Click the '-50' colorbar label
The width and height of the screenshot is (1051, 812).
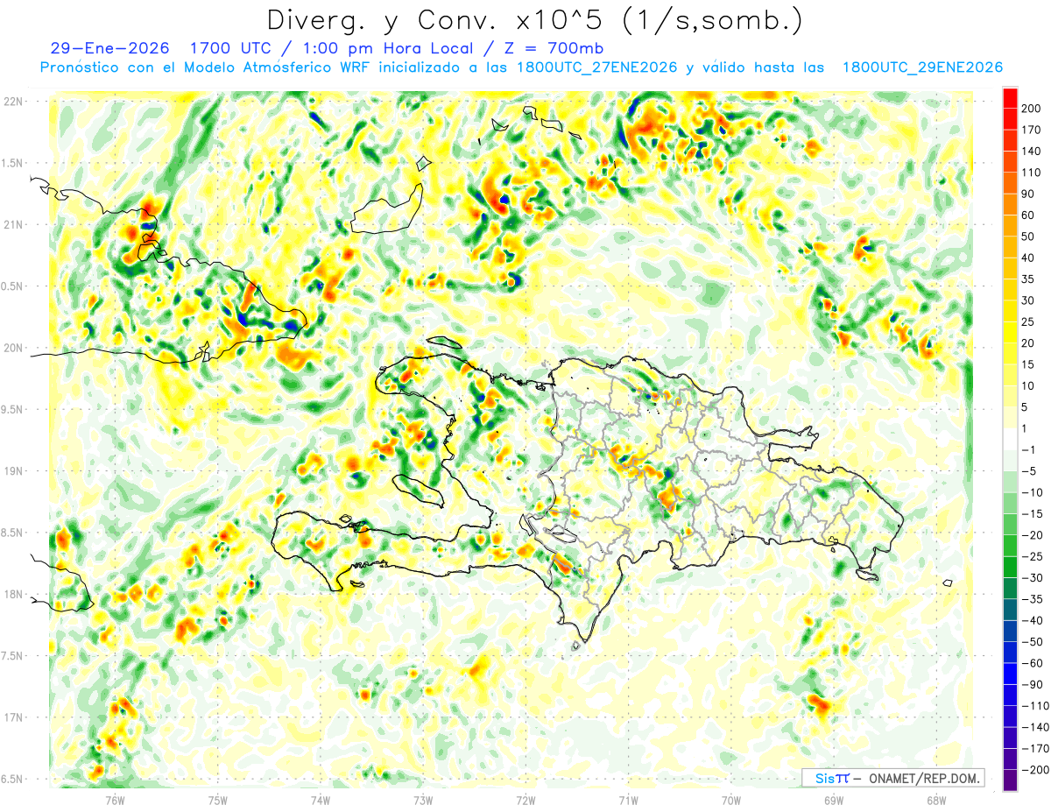click(1031, 642)
